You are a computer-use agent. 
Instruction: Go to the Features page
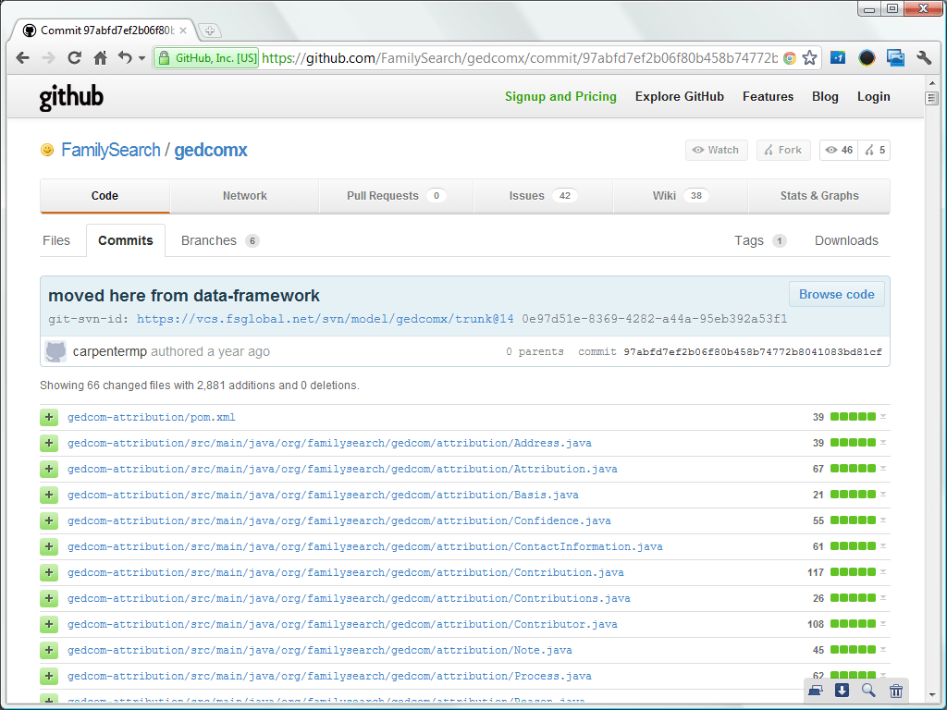coord(768,96)
